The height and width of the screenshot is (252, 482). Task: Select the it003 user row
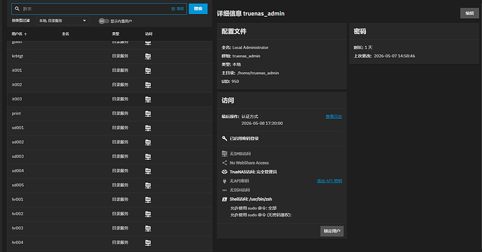[110, 99]
